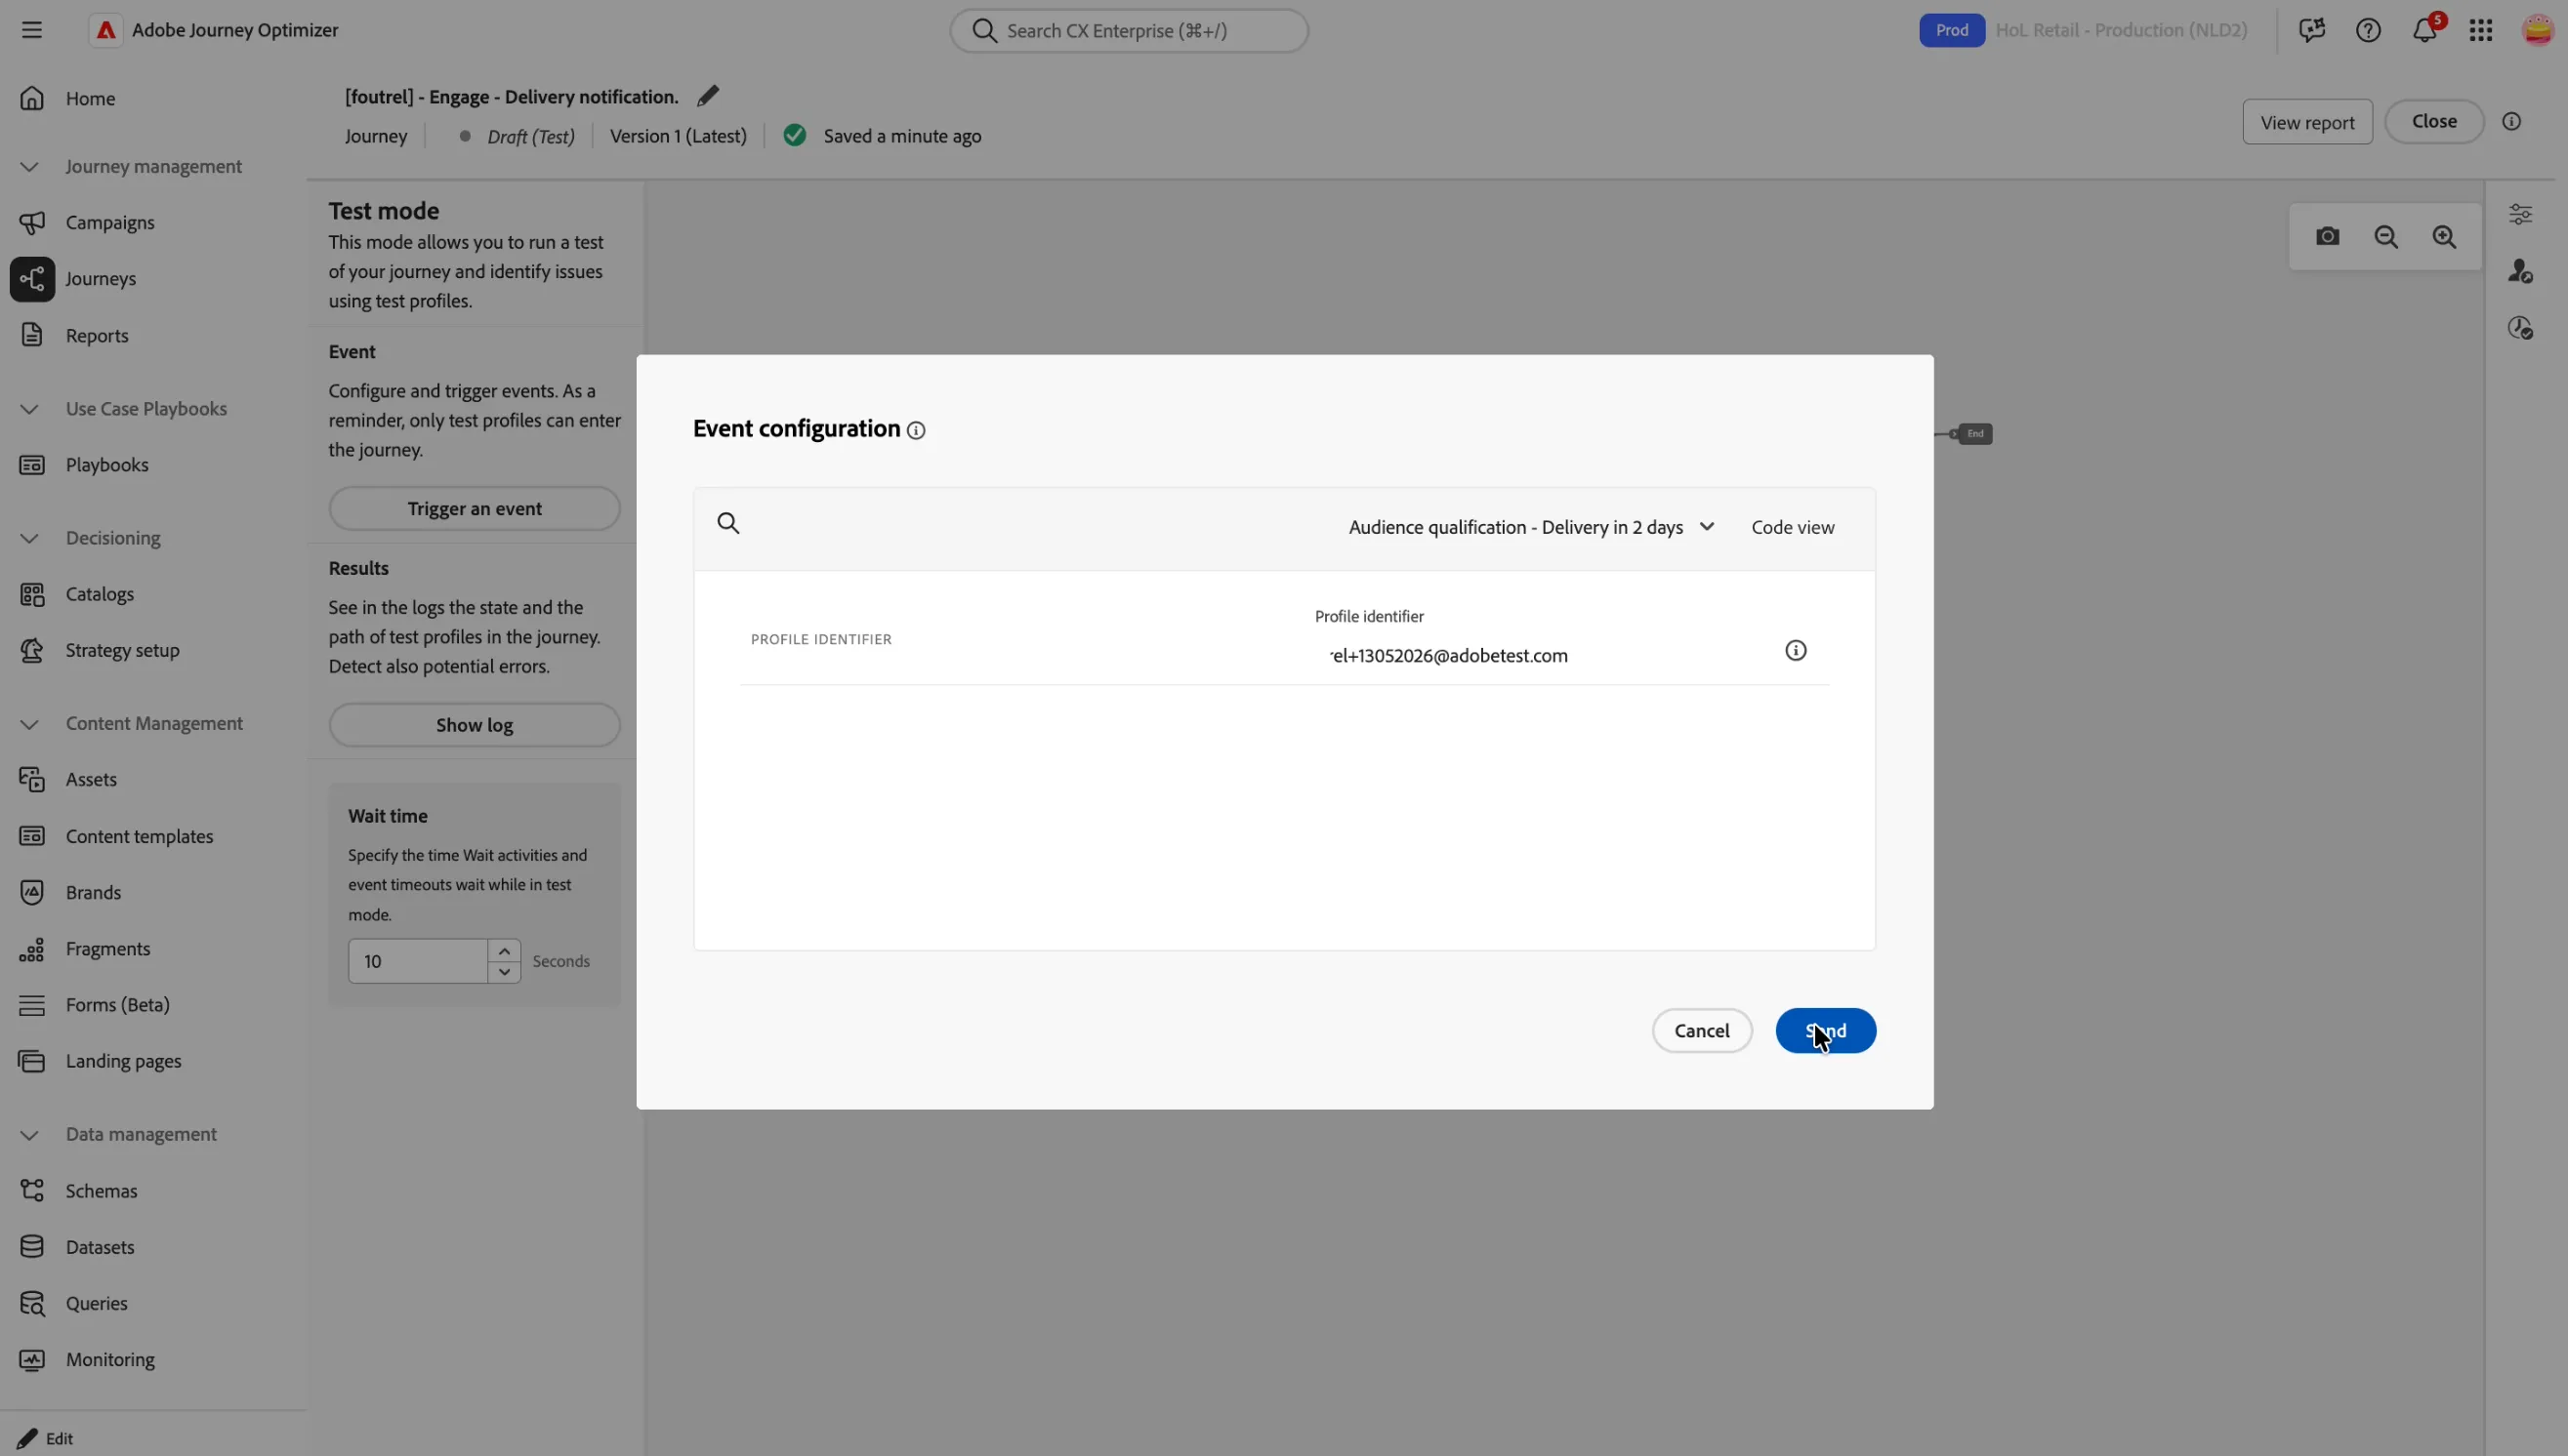Click info icon next to profile identifier field
Viewport: 2568px width, 1456px height.
1796,651
